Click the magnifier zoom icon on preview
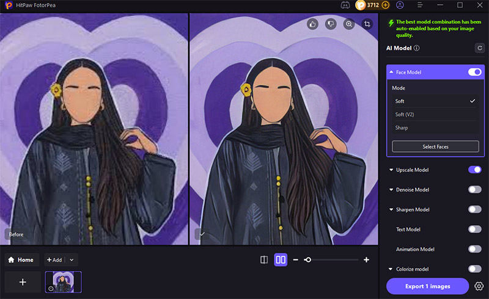The image size is (489, 299). coord(349,24)
